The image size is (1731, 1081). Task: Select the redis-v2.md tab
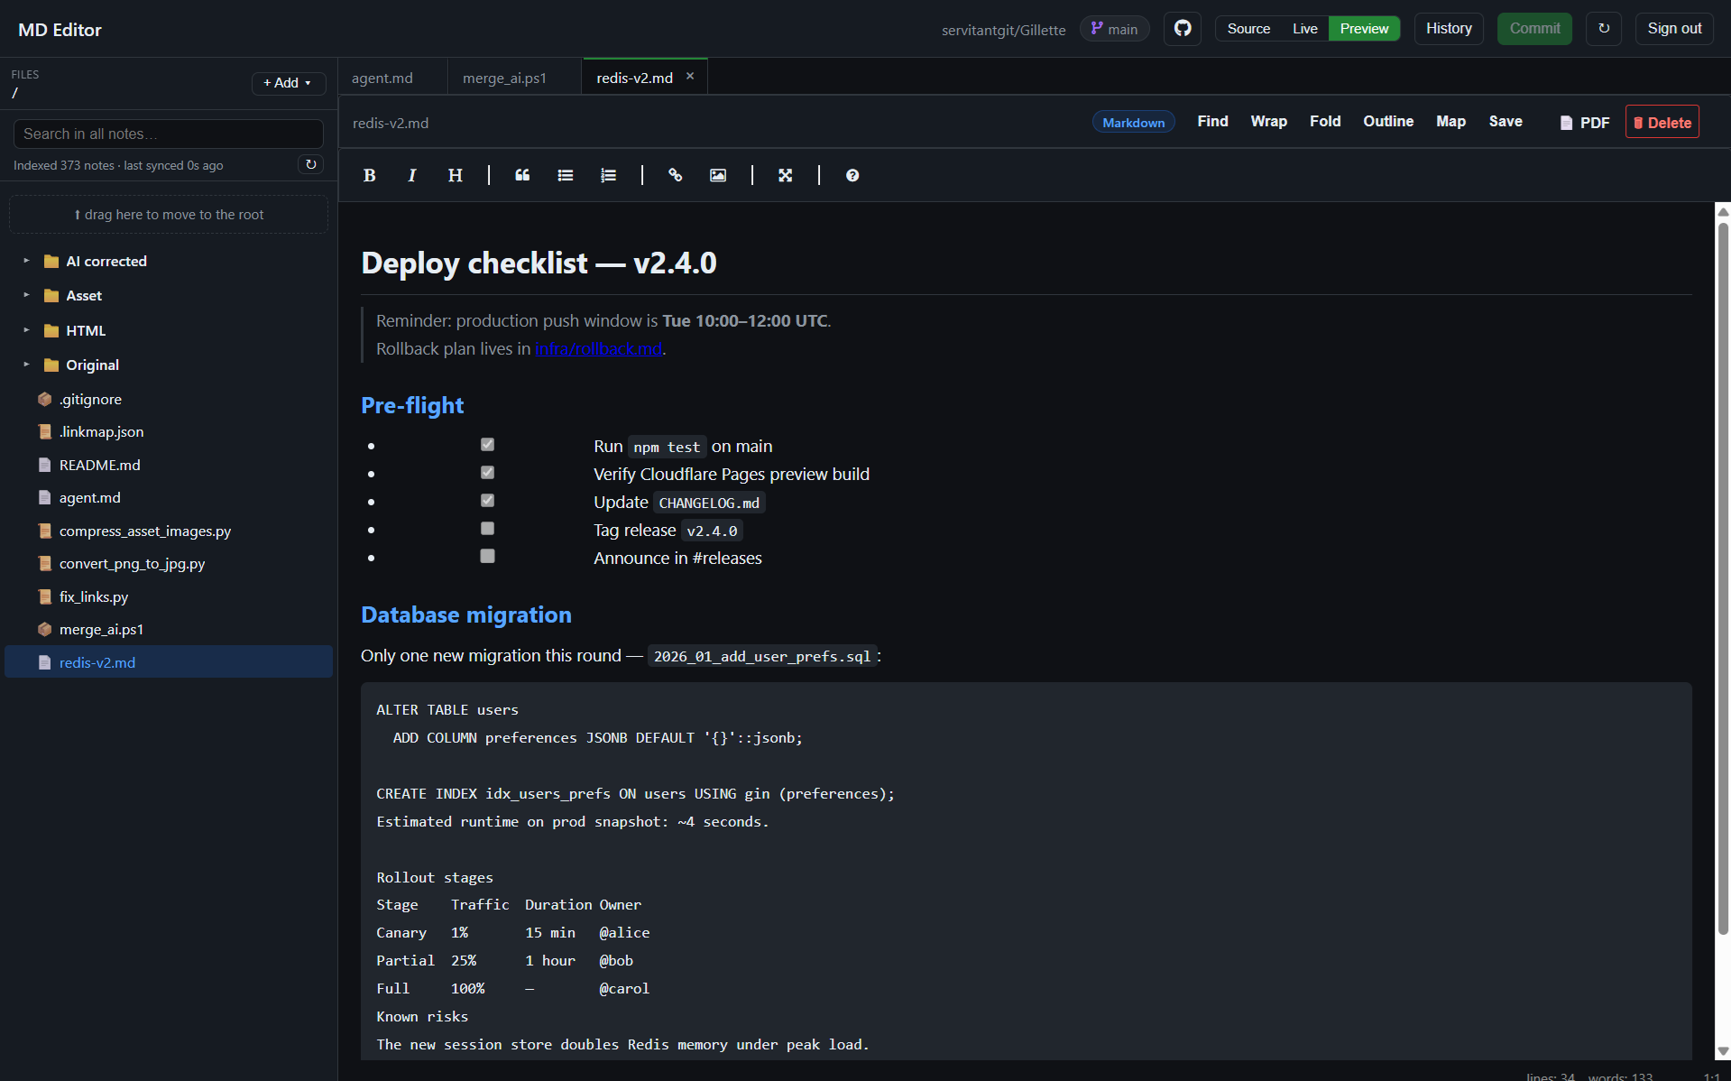coord(634,78)
